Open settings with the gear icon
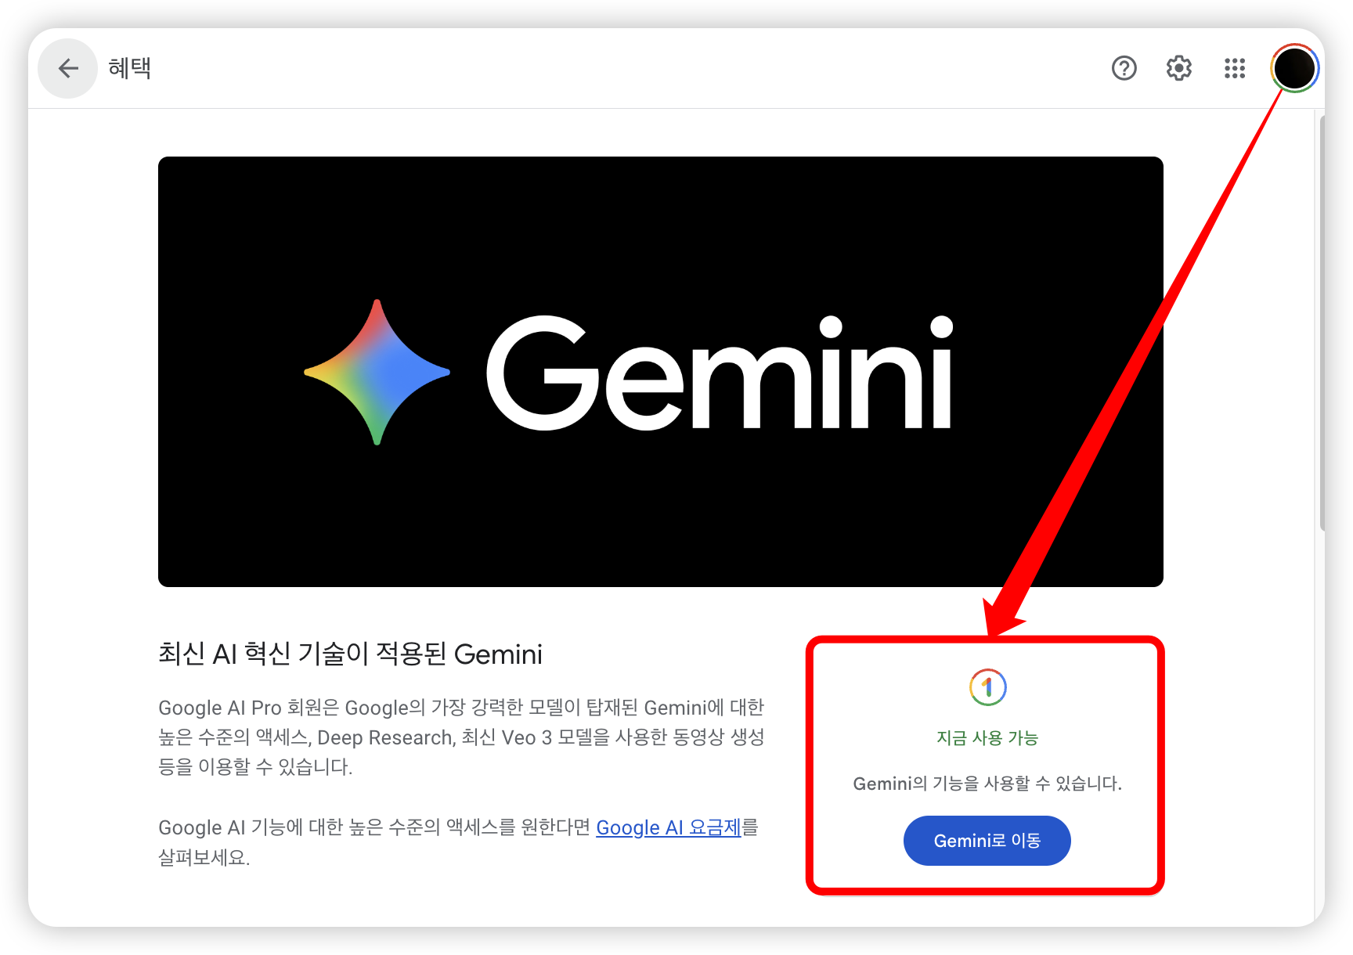This screenshot has width=1353, height=955. pos(1178,68)
